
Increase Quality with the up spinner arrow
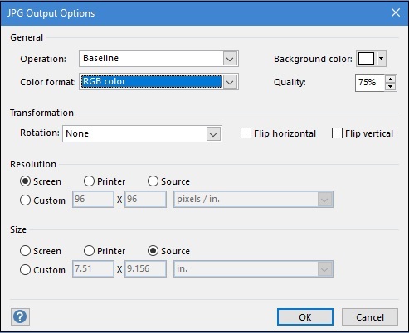[390, 80]
